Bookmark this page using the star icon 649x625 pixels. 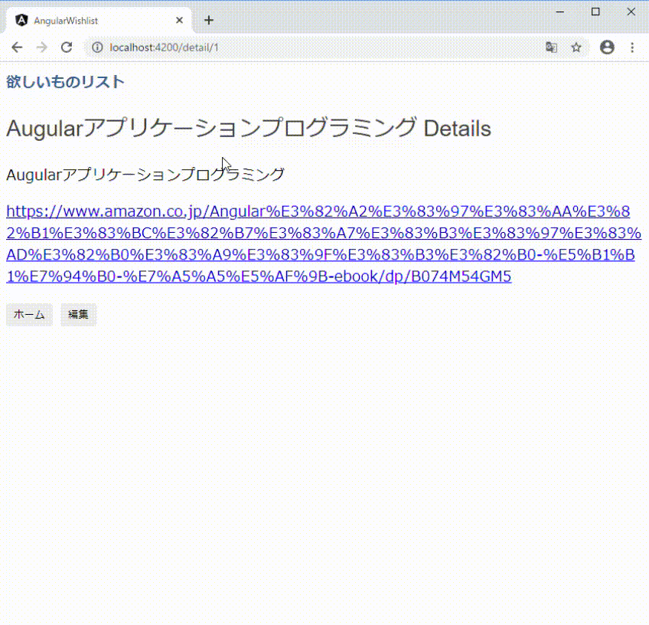point(576,47)
